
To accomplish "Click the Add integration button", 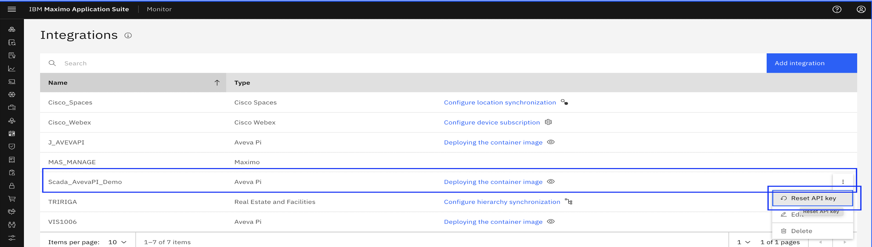I will pyautogui.click(x=812, y=63).
